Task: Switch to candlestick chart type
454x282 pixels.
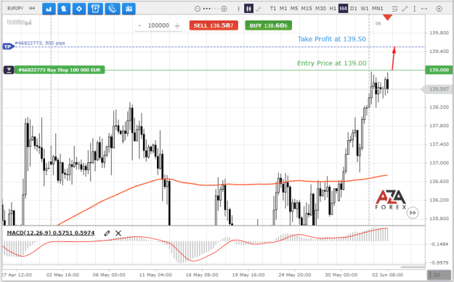Action: [x=248, y=9]
